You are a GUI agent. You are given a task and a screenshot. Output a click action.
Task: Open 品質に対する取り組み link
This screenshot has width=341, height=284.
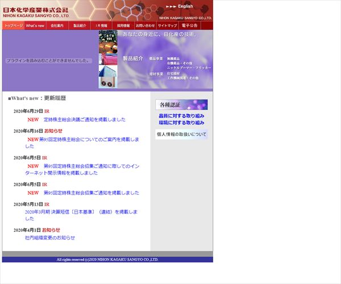[x=181, y=116]
